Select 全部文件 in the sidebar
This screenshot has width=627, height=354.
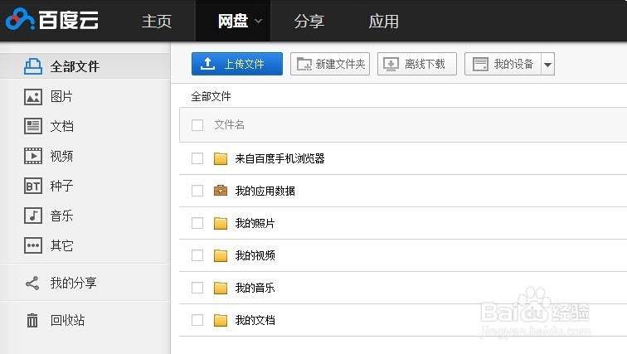(85, 66)
